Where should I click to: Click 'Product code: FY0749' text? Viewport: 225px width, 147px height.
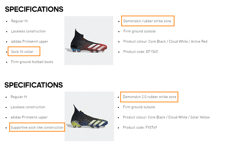pyautogui.click(x=140, y=128)
